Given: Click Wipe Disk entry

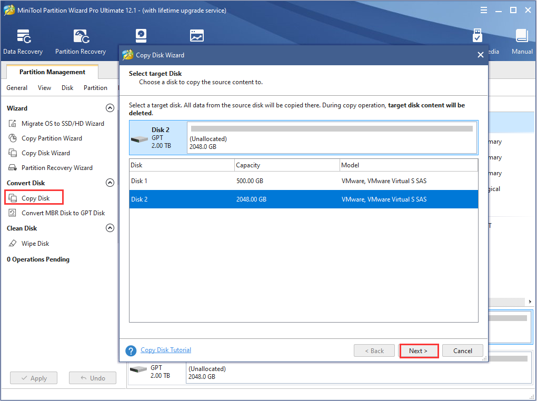Looking at the screenshot, I should pyautogui.click(x=35, y=243).
